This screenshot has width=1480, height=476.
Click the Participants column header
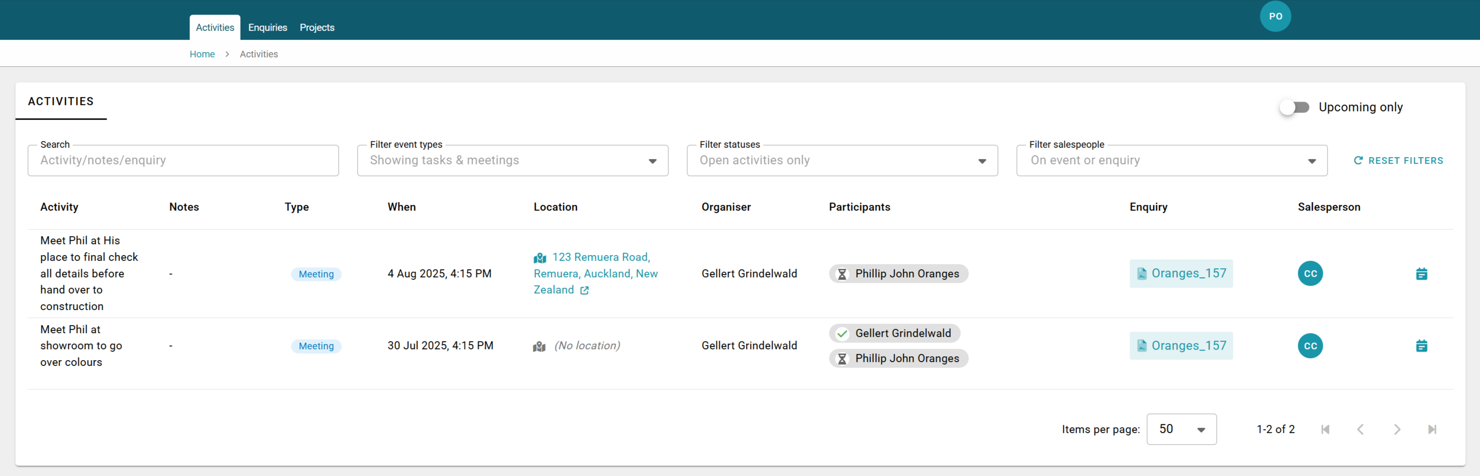coord(859,207)
